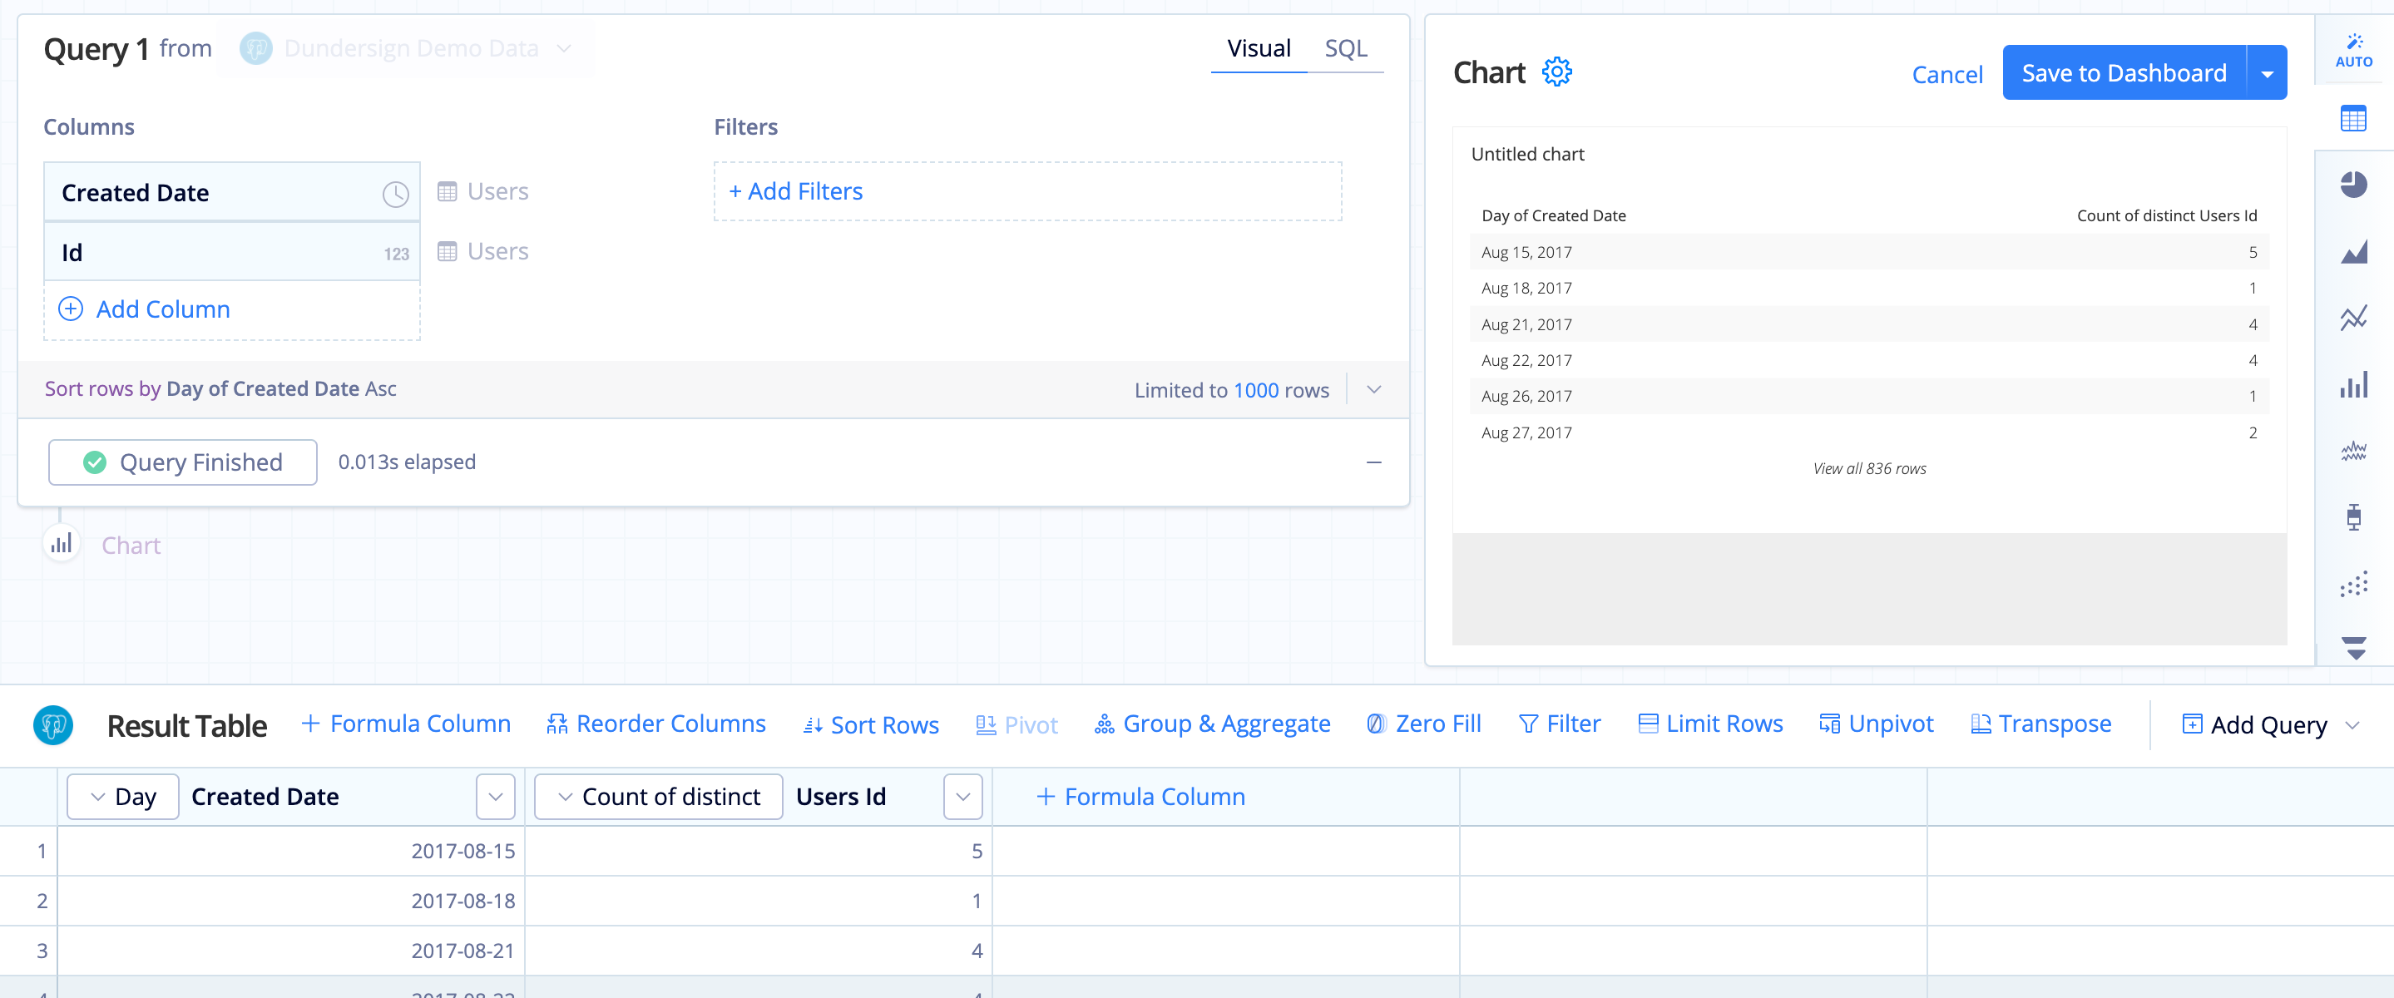Click the Users table icon beside Id
2394x998 pixels.
point(447,251)
